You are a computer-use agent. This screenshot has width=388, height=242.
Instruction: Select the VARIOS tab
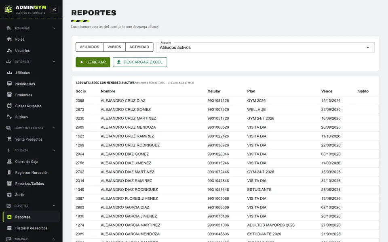click(114, 47)
